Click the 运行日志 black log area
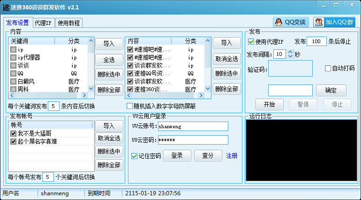Screen dimensions: 361x200 tap(301, 150)
